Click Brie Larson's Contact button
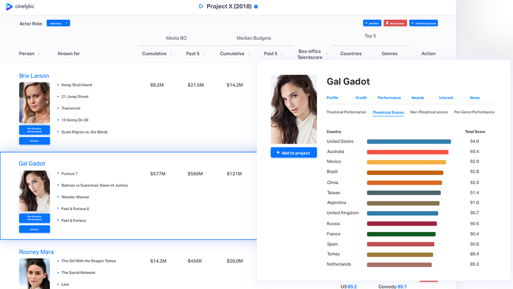Viewport: 513px width, 289px height. point(35,141)
